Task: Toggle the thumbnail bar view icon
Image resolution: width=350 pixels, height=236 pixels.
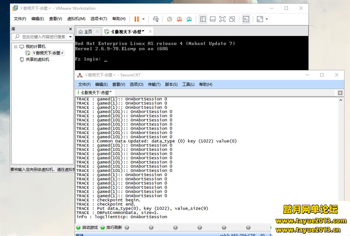Action: click(x=212, y=19)
